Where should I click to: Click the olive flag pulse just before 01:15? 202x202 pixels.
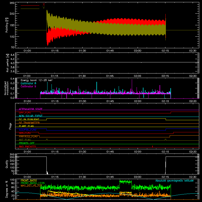point(47,140)
